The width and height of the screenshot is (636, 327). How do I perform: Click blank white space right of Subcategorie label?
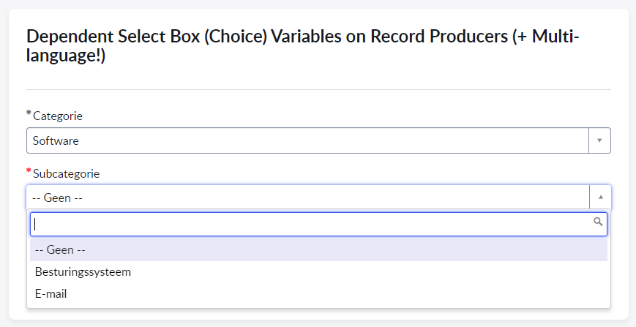click(x=329, y=173)
